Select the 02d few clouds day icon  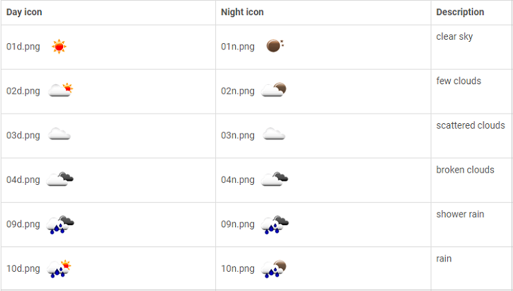click(x=60, y=90)
